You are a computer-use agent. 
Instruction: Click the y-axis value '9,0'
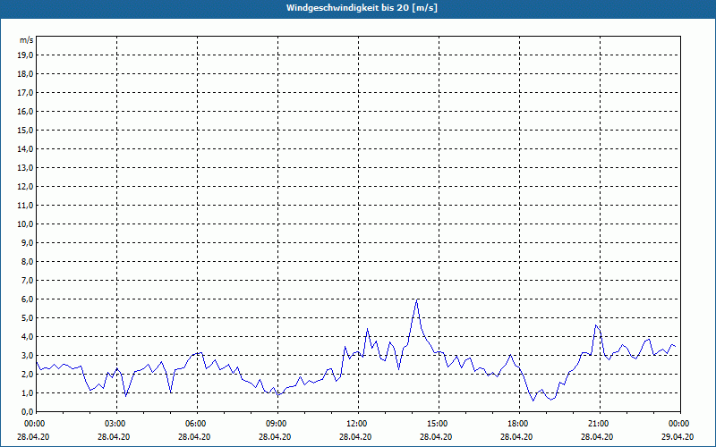click(27, 242)
